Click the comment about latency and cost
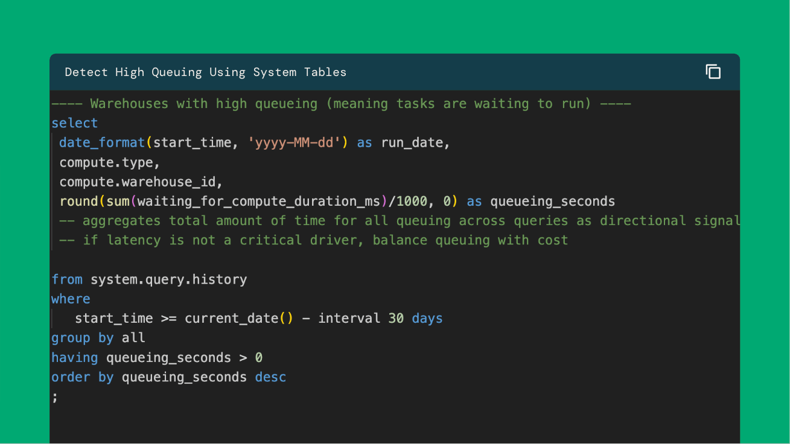Viewport: 790px width, 444px height. [x=313, y=240]
